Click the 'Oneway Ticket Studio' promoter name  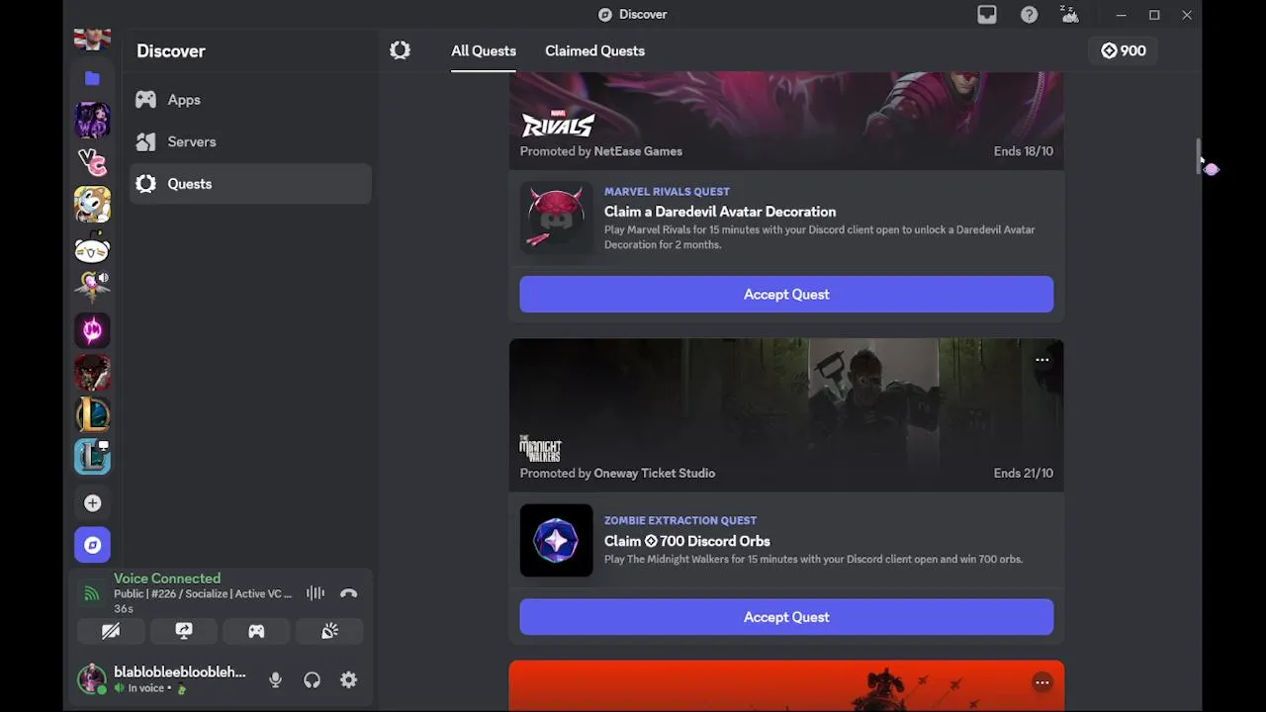pos(654,474)
